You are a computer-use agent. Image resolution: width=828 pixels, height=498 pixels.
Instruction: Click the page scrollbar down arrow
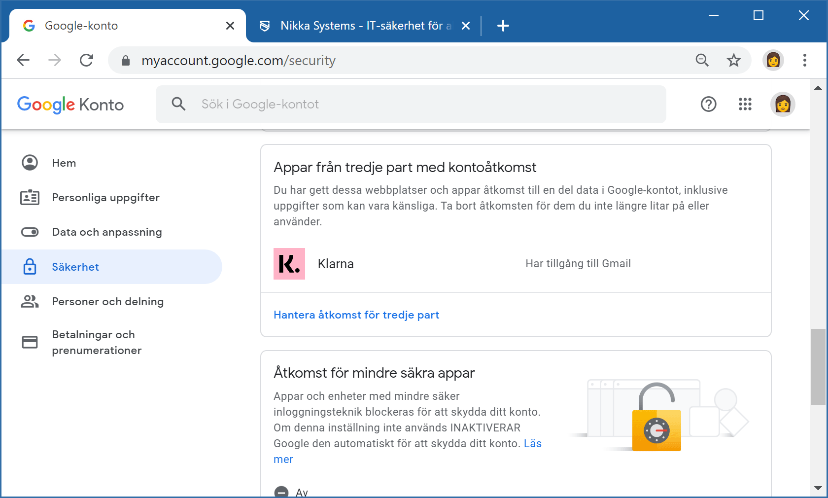818,488
